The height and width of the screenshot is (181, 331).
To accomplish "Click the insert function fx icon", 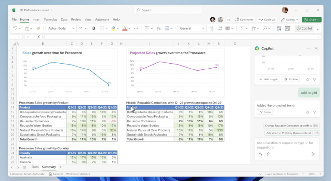I will pyautogui.click(x=39, y=37).
